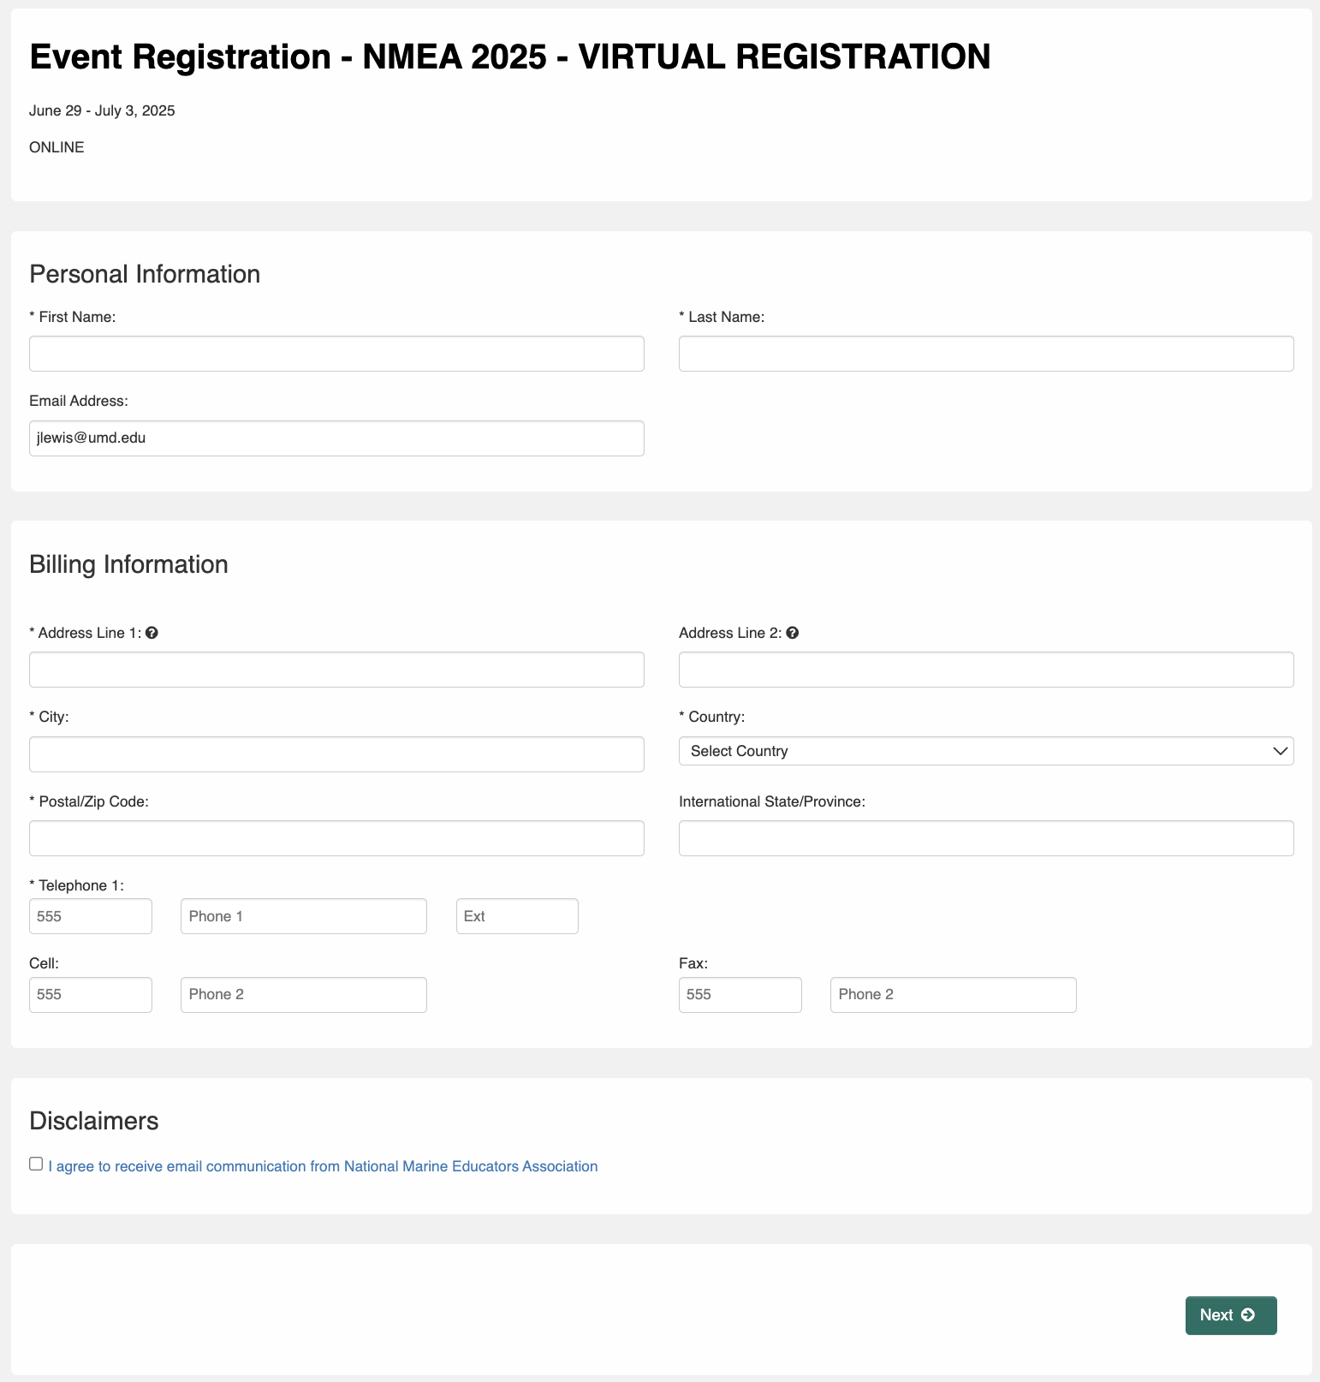This screenshot has width=1320, height=1382.
Task: Click the Phone 1 number field
Action: (x=303, y=916)
